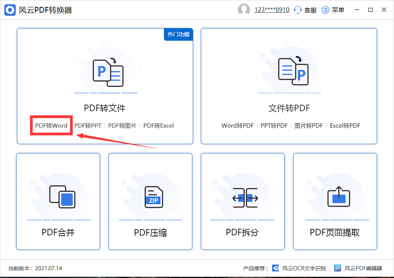Open the PDF合并 label
Image resolution: width=394 pixels, height=278 pixels.
point(58,233)
